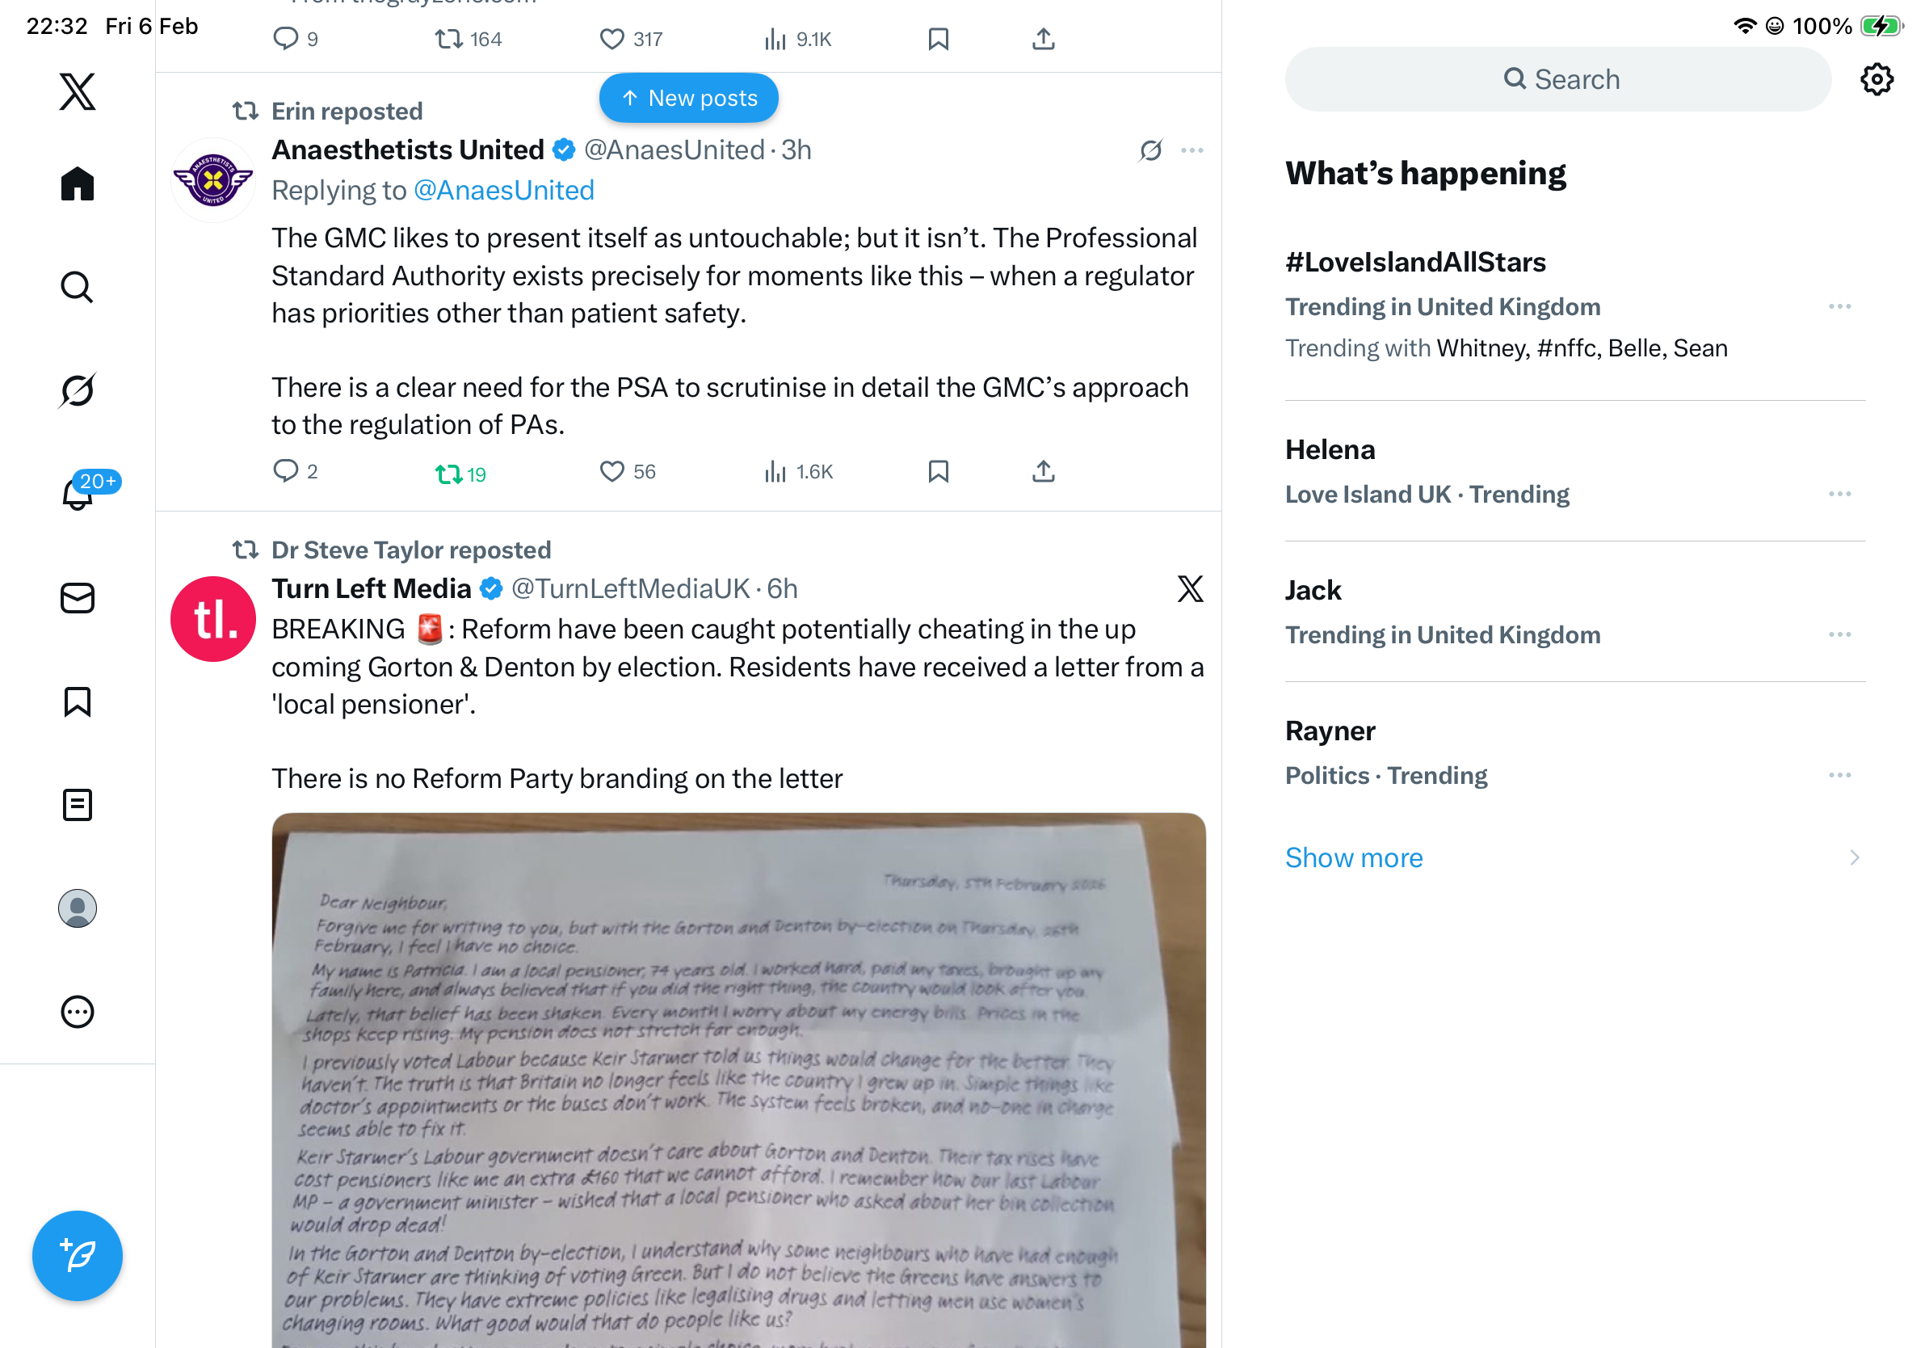Open the Lists icon in the sidebar
This screenshot has height=1348, width=1929.
pyautogui.click(x=78, y=804)
